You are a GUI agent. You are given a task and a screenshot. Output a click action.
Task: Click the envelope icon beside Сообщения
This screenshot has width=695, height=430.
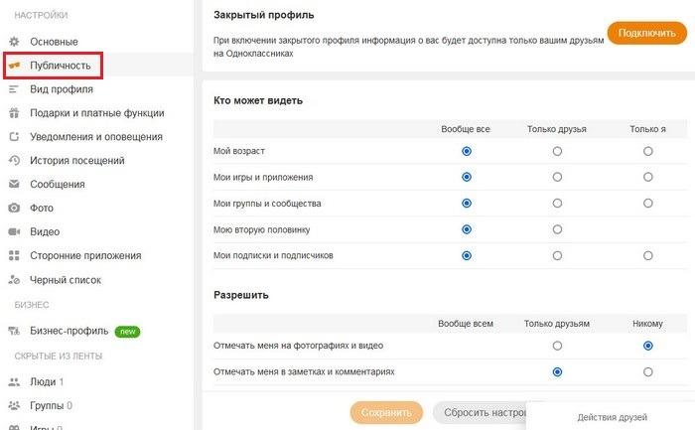[x=14, y=184]
